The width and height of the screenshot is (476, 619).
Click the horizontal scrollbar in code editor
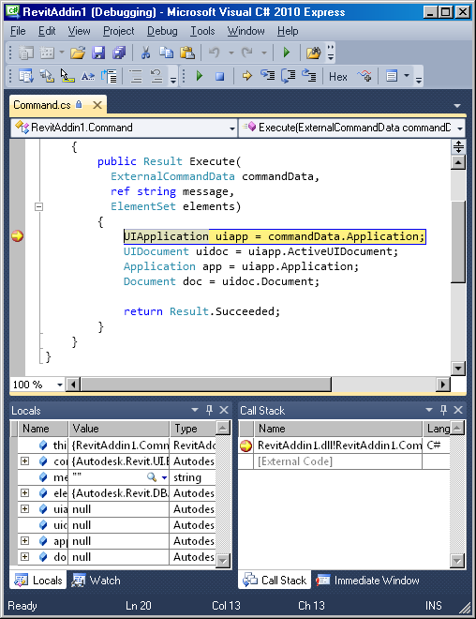click(206, 385)
